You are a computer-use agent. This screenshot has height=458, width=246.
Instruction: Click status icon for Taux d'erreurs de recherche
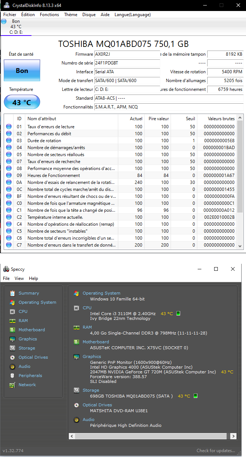point(9,162)
